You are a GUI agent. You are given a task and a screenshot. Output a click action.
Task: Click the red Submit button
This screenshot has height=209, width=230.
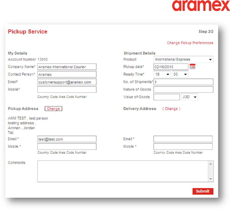[203, 191]
